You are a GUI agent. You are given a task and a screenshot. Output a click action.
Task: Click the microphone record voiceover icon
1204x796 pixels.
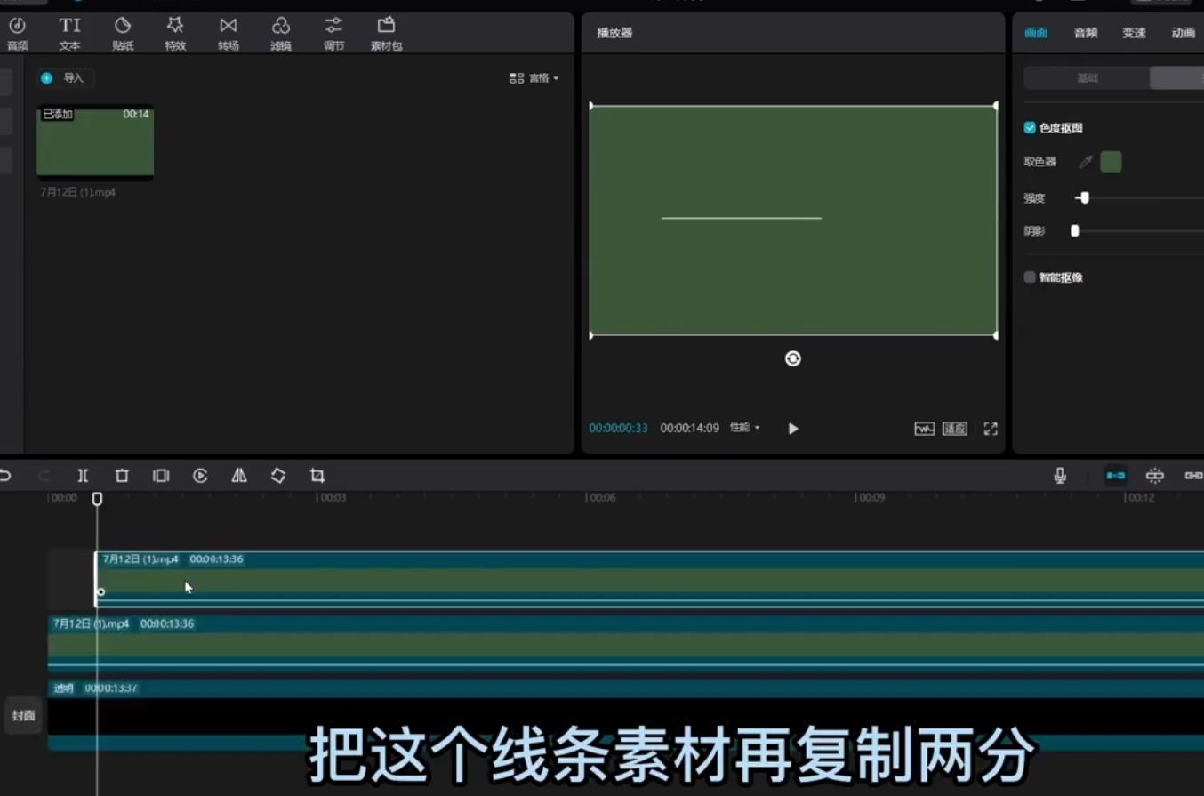click(x=1060, y=476)
